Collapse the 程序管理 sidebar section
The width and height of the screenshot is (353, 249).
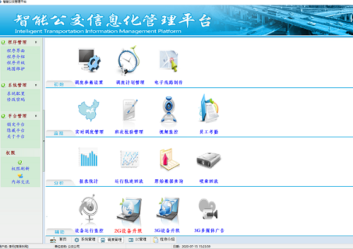36,42
